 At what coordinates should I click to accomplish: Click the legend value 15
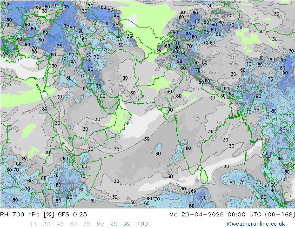pos(33,224)
